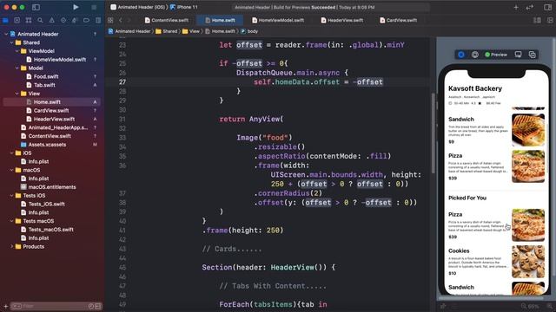
Task: Click the editor vertical scrollbar
Action: (x=433, y=133)
